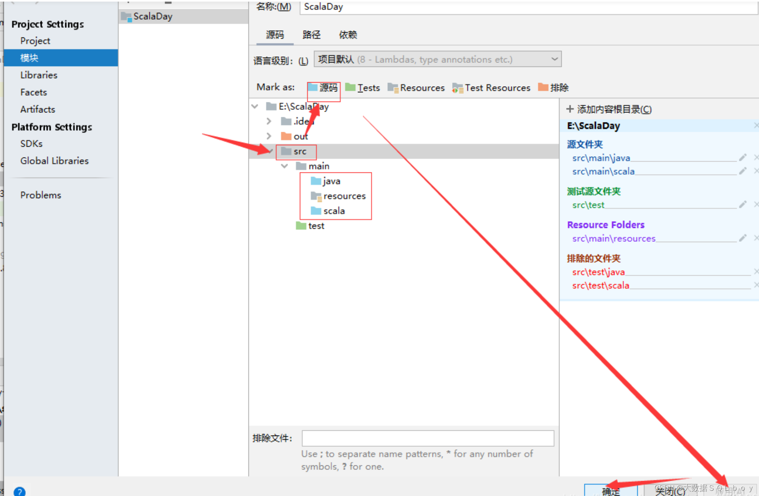Open Project settings section

[x=35, y=41]
